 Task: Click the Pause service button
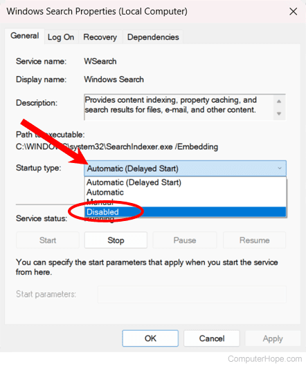(185, 240)
